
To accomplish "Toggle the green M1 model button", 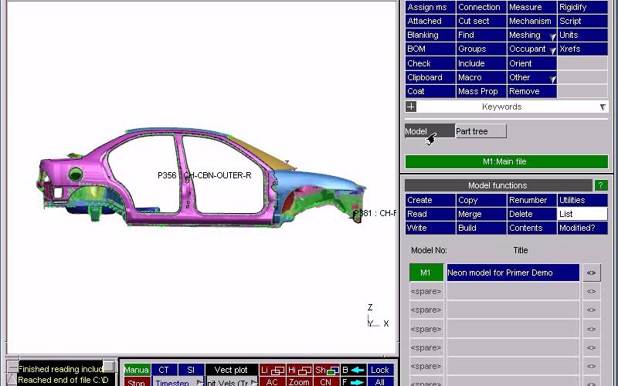I will pos(426,273).
